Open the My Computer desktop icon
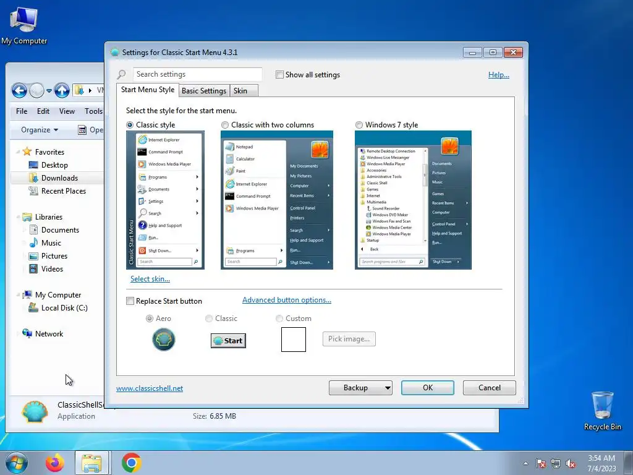633x475 pixels. (24, 26)
